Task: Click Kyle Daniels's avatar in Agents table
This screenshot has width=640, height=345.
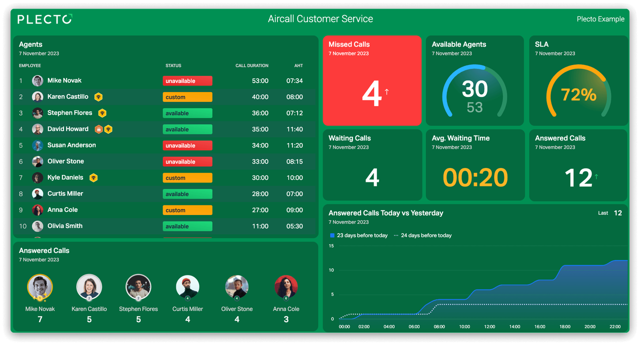Action: (x=37, y=177)
